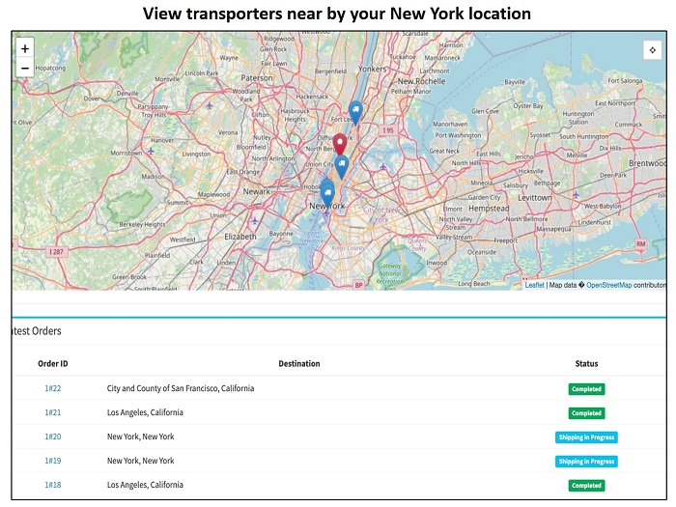
Task: Click Shipping in Progress badge for order 1#19
Action: tap(586, 462)
